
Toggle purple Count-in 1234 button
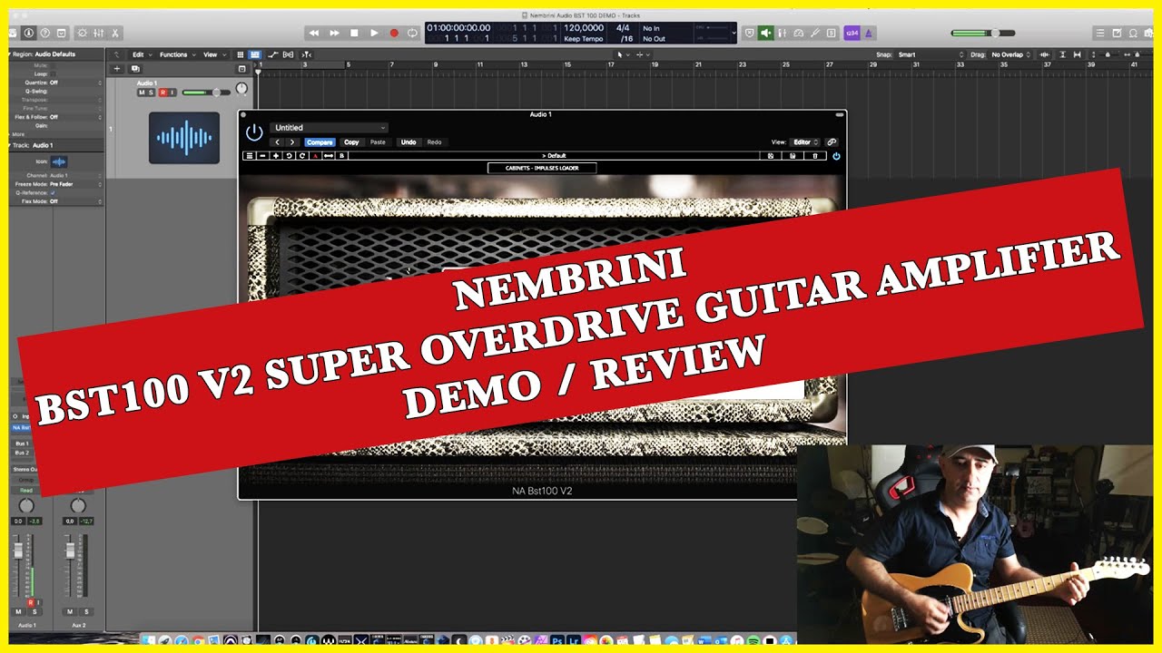point(852,33)
